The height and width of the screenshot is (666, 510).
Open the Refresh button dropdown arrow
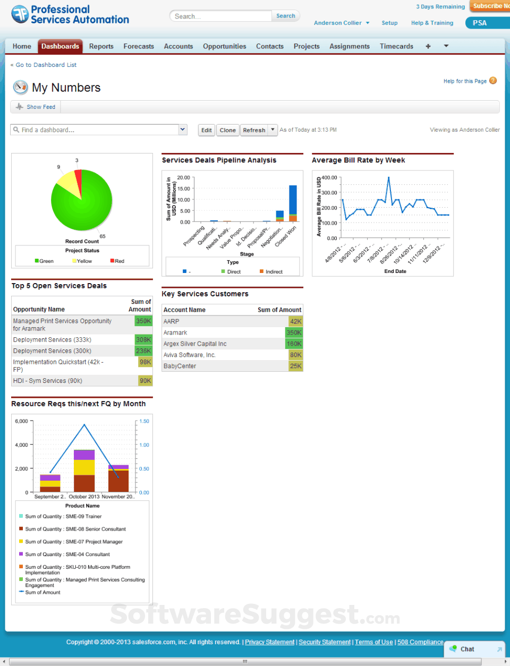coord(273,130)
